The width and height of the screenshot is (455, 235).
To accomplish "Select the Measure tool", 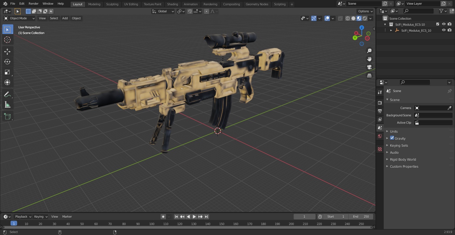I will (7, 105).
